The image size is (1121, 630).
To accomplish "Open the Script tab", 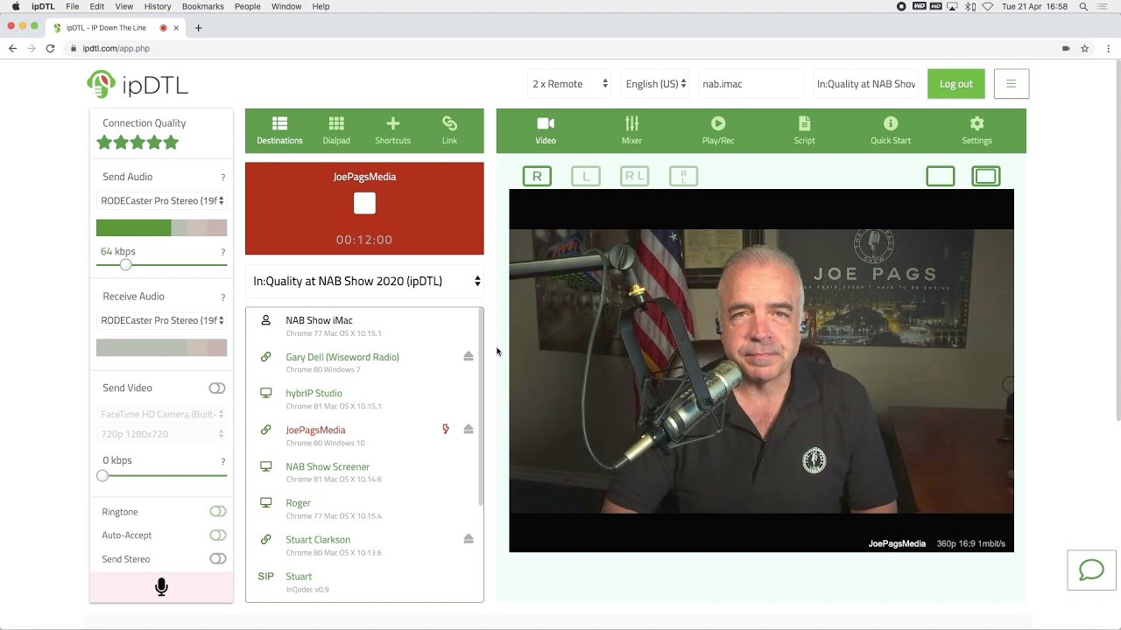I will click(804, 130).
